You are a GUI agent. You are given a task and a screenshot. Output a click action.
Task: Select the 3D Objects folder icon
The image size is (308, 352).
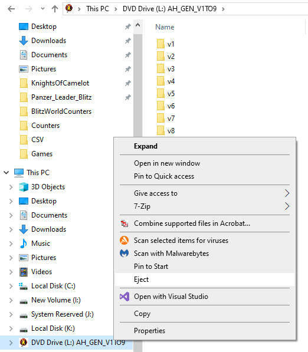[24, 187]
